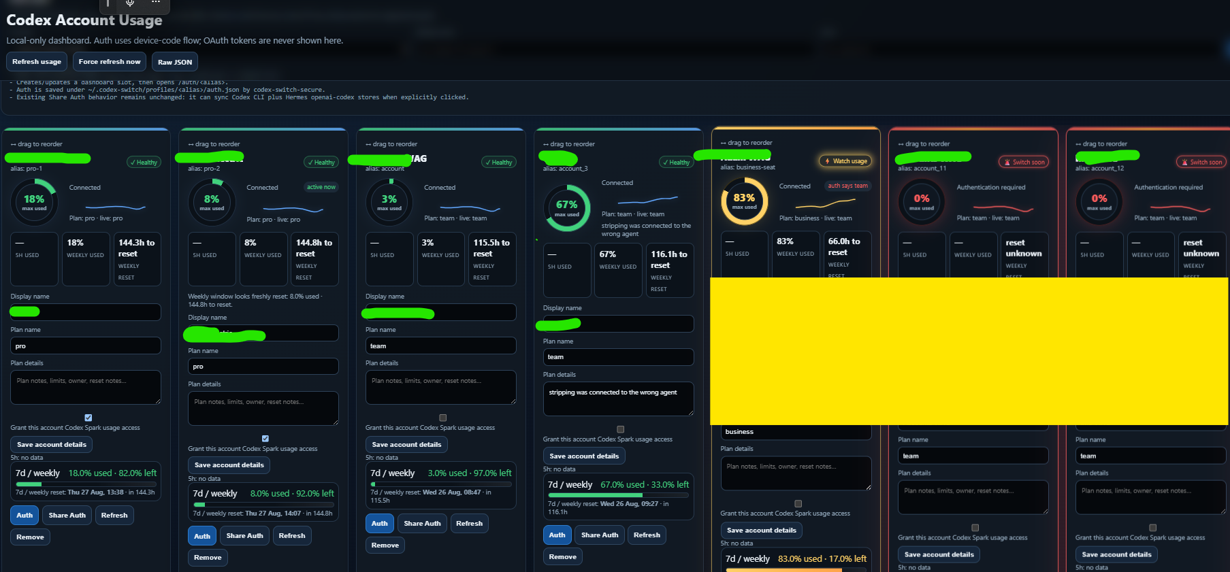Click Auth on the pro-2 card
The image size is (1230, 572).
click(202, 536)
